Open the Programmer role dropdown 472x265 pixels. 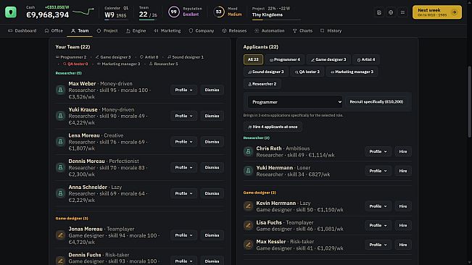pyautogui.click(x=295, y=102)
